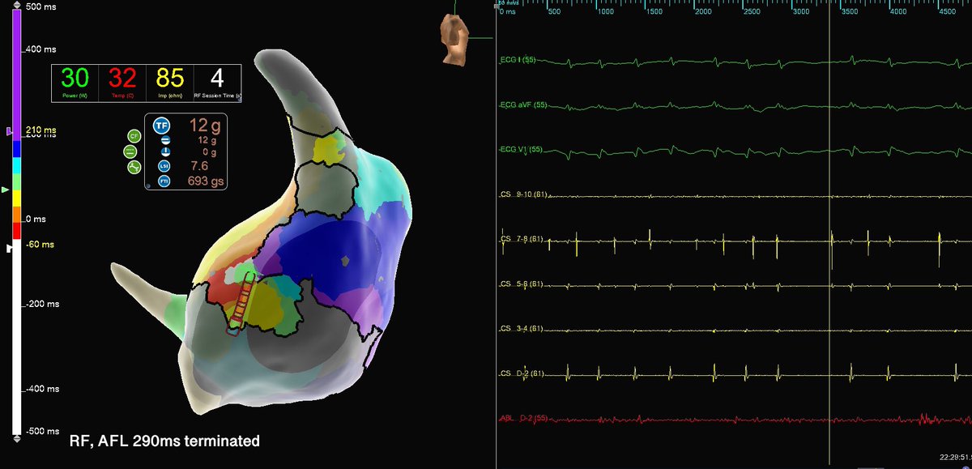Click the CS 7-8 (61) channel label
The image size is (972, 469).
522,240
